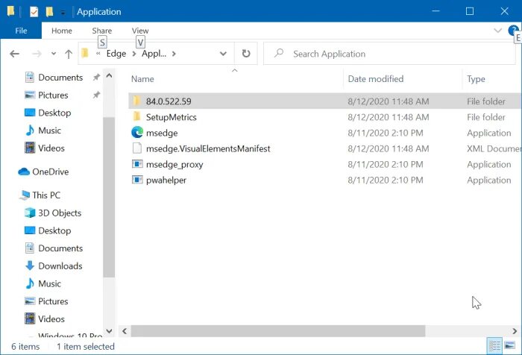
Task: Click the 8/11/2020 2:10 PM date for msedge
Action: tap(386, 133)
